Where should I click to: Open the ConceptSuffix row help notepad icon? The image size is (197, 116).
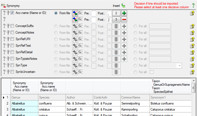pyautogui.click(x=192, y=26)
